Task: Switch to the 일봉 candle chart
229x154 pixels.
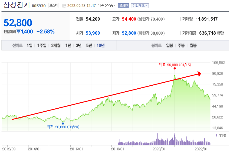Action: (x=170, y=45)
